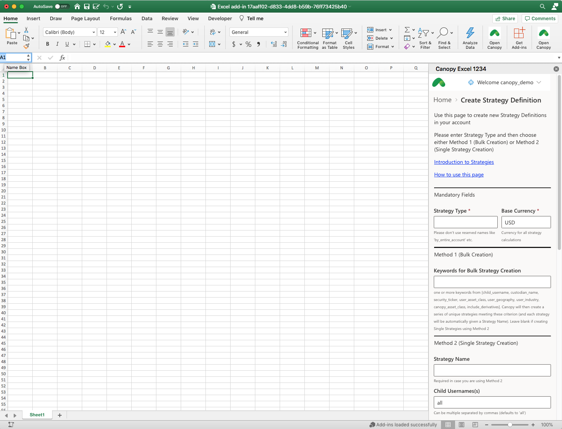
Task: Open the Formulas ribbon tab
Action: click(121, 18)
